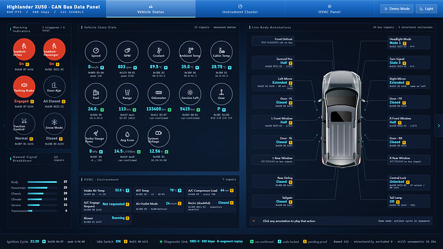443x249 pixels.
Task: Click the Blower Running card
Action: pyautogui.click(x=106, y=219)
